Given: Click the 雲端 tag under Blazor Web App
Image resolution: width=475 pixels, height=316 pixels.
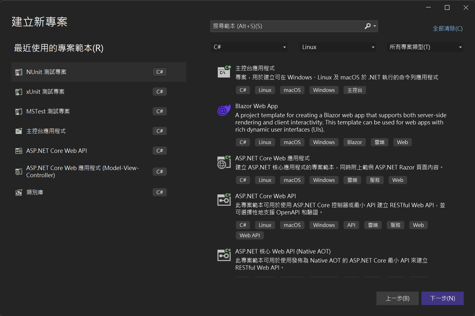Looking at the screenshot, I should pos(380,143).
